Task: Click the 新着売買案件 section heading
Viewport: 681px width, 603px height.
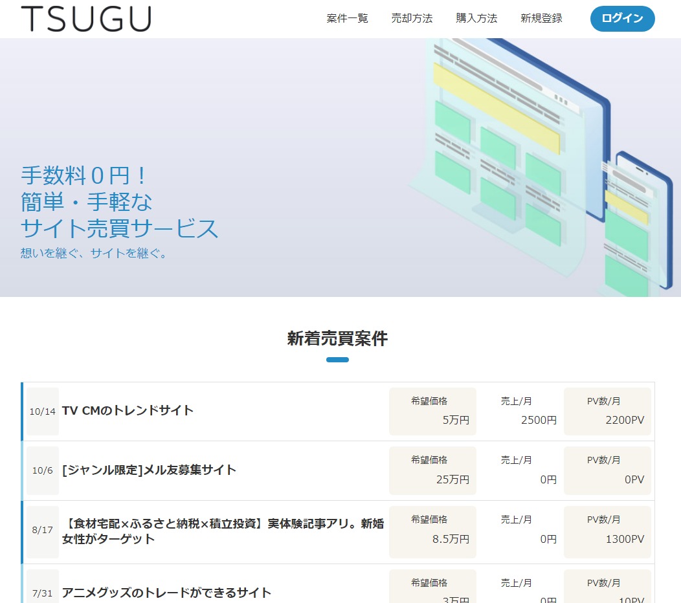Action: [x=337, y=338]
